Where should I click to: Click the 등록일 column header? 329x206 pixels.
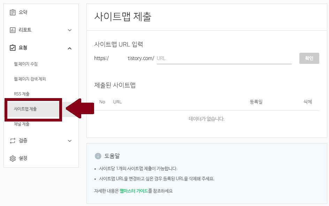(x=256, y=102)
